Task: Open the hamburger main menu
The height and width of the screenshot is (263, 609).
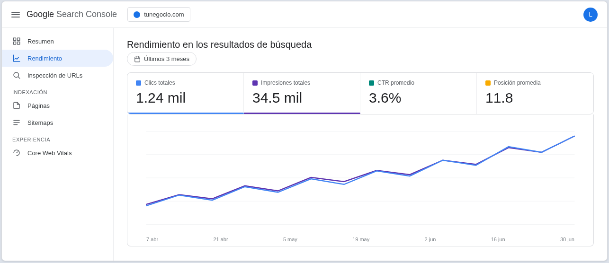Action: click(16, 15)
